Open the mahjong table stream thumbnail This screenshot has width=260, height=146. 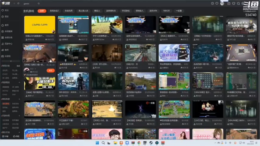pyautogui.click(x=241, y=53)
